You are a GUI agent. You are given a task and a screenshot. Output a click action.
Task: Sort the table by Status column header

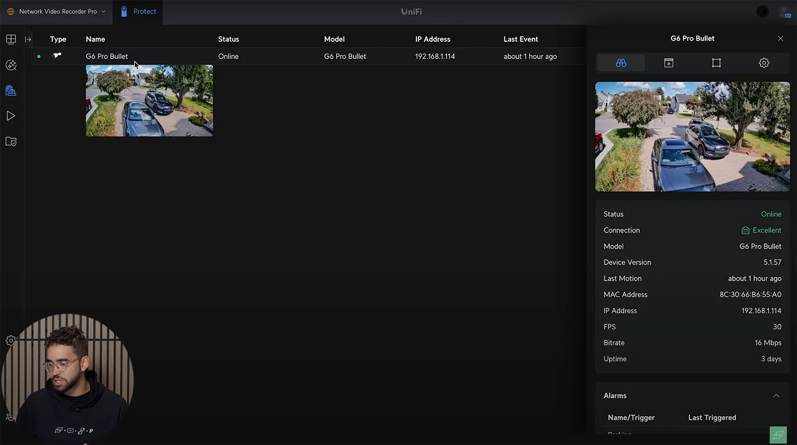click(229, 39)
